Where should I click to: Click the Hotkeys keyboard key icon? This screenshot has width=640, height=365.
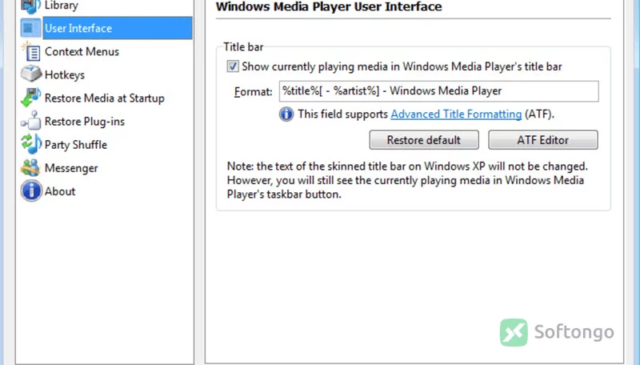pyautogui.click(x=30, y=74)
